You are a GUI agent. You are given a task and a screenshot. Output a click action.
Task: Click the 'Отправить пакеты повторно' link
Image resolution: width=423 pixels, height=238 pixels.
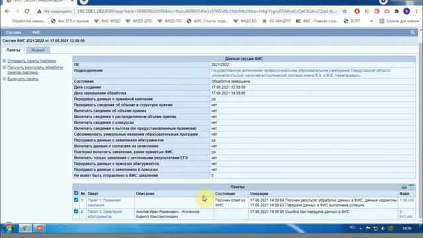tap(32, 61)
